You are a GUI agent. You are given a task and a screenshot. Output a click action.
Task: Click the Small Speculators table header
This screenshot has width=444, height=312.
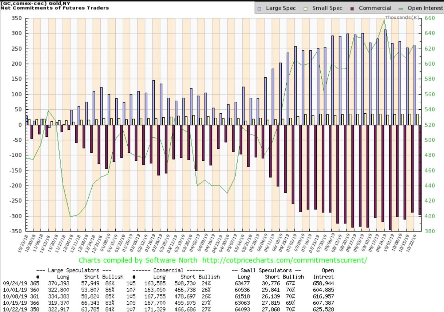click(x=267, y=270)
